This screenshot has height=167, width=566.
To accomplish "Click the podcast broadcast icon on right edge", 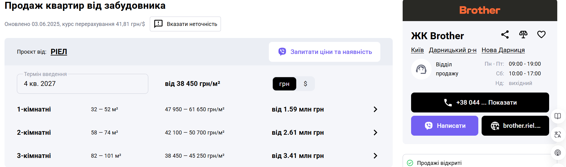I will tap(558, 153).
